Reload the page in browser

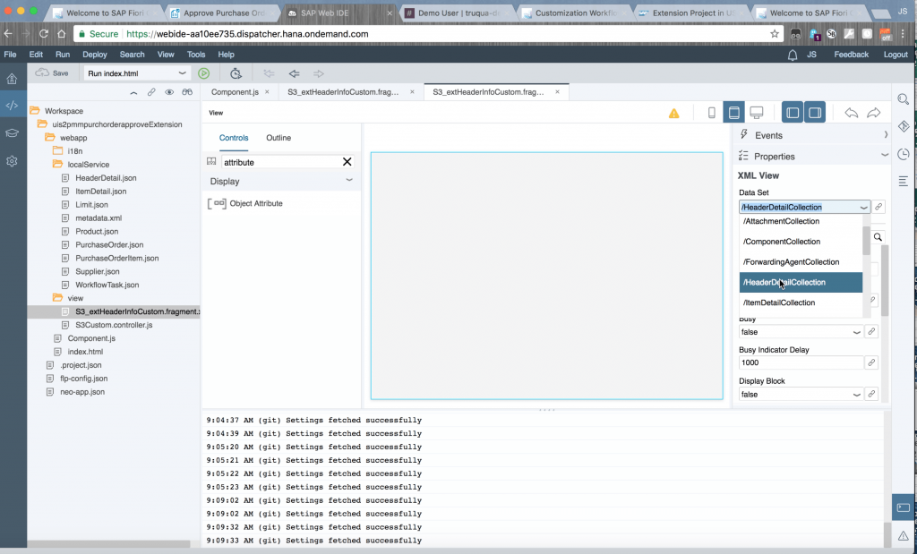click(43, 34)
